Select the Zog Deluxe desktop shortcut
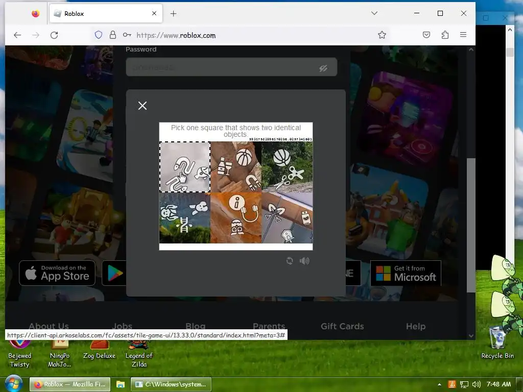Screen dimensions: 523x392 99,349
